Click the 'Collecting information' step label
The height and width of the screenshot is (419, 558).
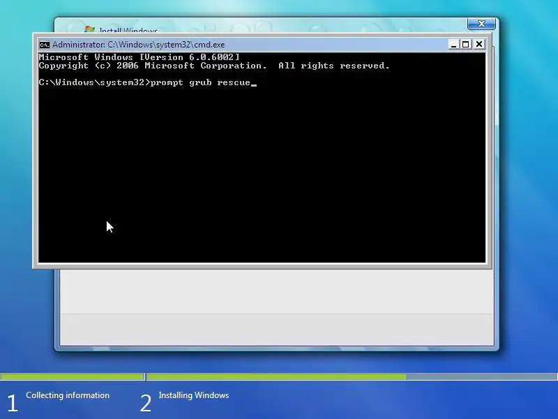tap(68, 395)
